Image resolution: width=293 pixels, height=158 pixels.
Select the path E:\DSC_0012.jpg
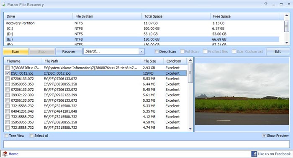tap(57, 73)
